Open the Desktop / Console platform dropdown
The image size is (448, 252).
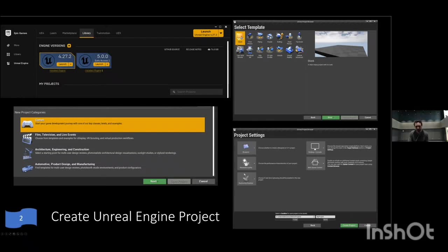coord(316,148)
